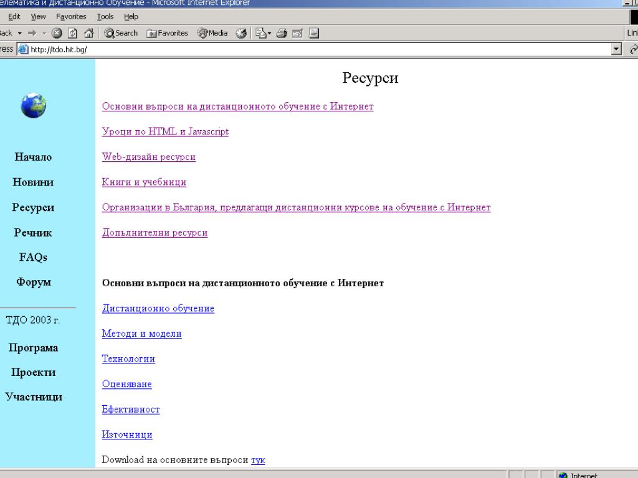
Task: Open the Технологии link
Action: click(128, 358)
